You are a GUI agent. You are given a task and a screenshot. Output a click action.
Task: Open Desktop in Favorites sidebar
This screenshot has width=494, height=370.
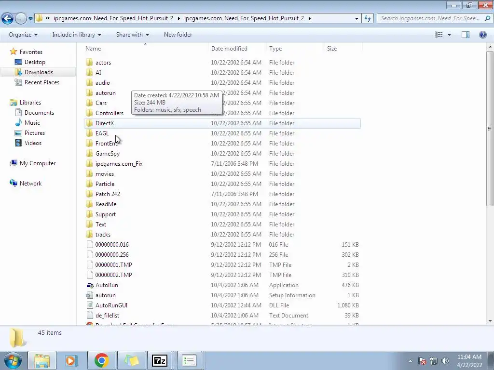coord(35,62)
